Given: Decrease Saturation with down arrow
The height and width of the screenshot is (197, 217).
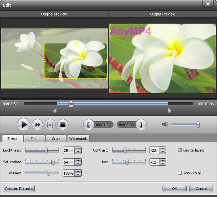Looking at the screenshot, I should click(x=78, y=164).
